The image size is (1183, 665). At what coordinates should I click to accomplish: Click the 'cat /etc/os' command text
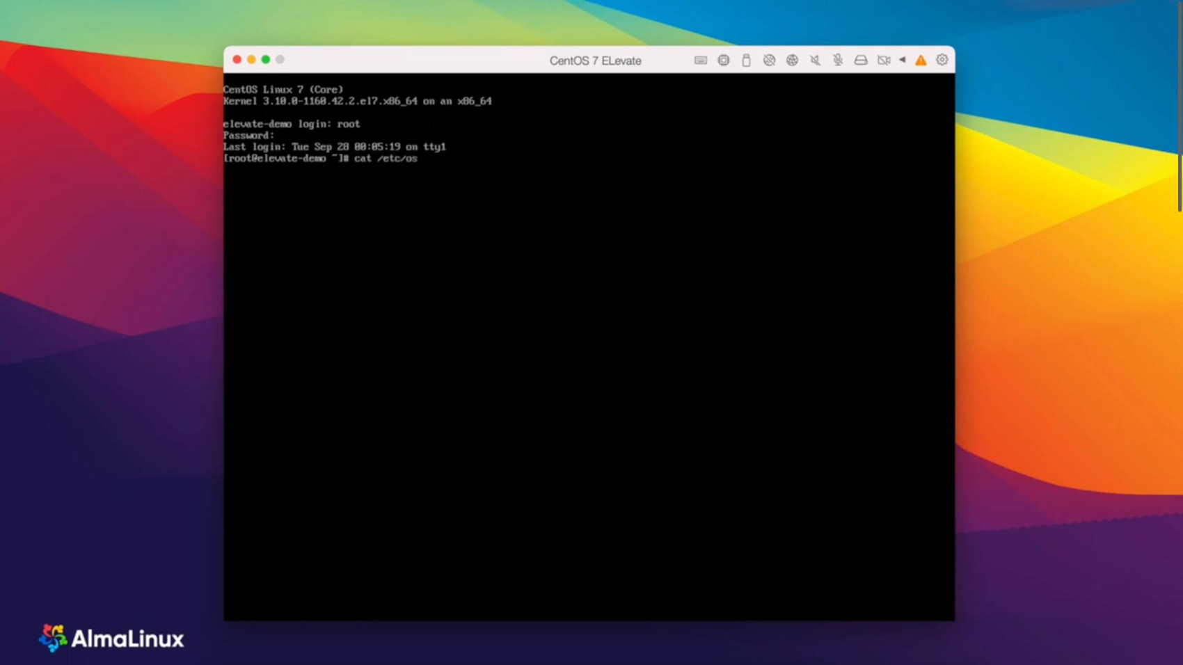point(386,159)
